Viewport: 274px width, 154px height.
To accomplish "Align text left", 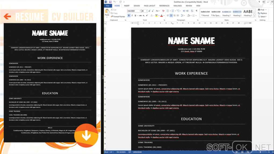I will [168, 16].
